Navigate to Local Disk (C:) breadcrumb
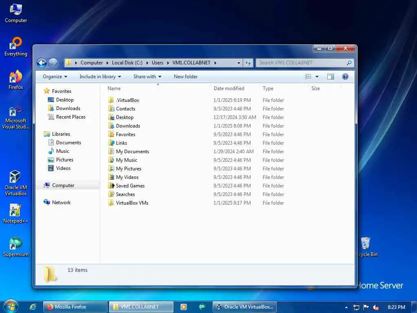 [127, 63]
